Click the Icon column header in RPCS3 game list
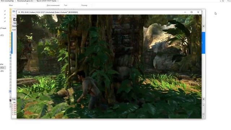Screen dimensions: 231x130 (14, 30)
